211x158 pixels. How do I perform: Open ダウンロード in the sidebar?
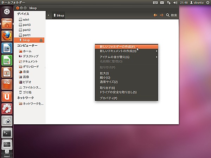(x=29, y=67)
